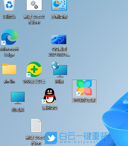
Task: Click the 网络 text label
Action: coord(59,81)
